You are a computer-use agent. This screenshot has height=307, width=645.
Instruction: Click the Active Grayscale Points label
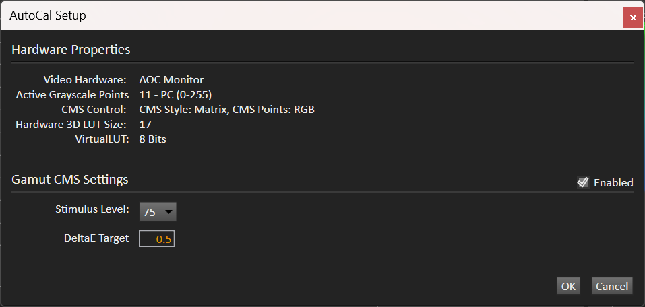tap(72, 95)
